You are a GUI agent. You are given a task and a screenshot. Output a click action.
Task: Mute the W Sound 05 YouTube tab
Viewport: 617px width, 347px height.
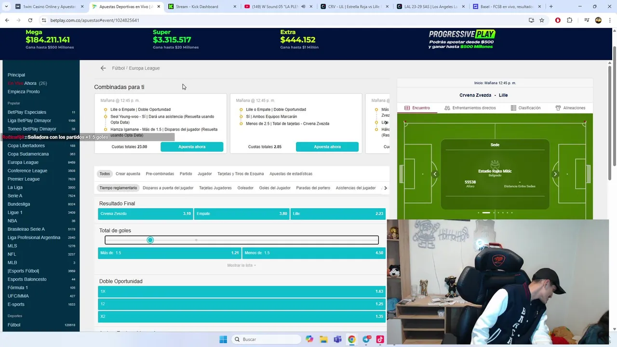coord(303,7)
